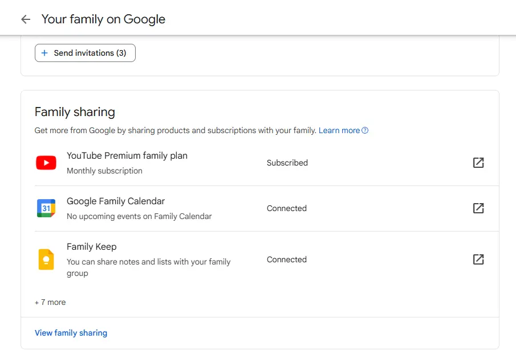
Task: Open View family sharing link
Action: pyautogui.click(x=71, y=333)
